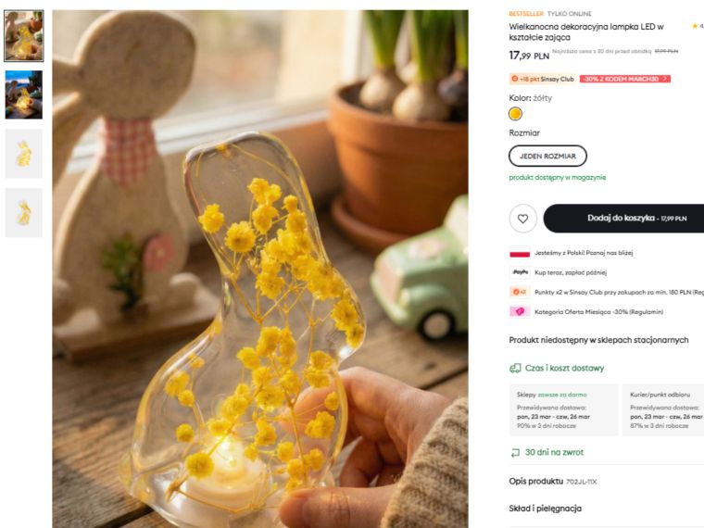Expand Czas i koszt dostawy details
The width and height of the screenshot is (704, 528).
[x=564, y=368]
